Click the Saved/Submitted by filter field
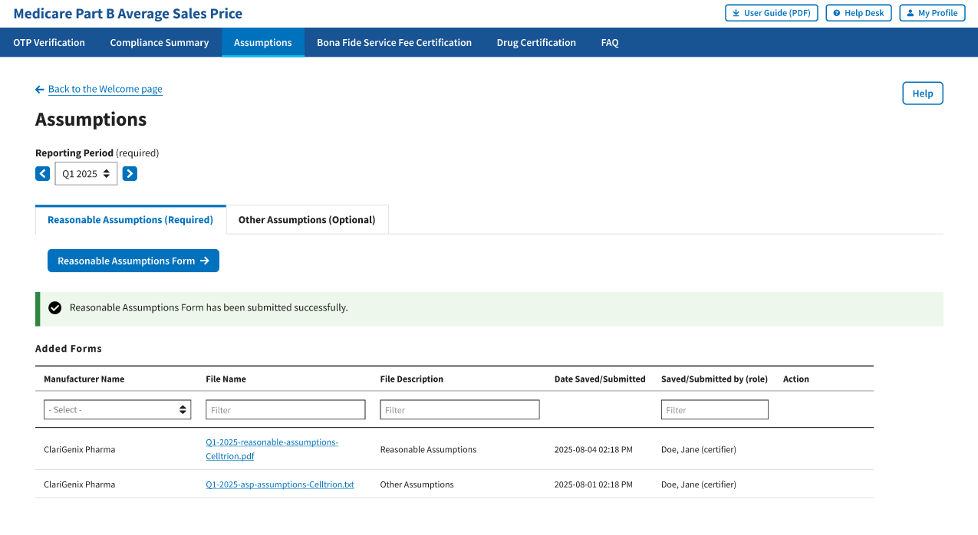The width and height of the screenshot is (978, 535). [714, 410]
